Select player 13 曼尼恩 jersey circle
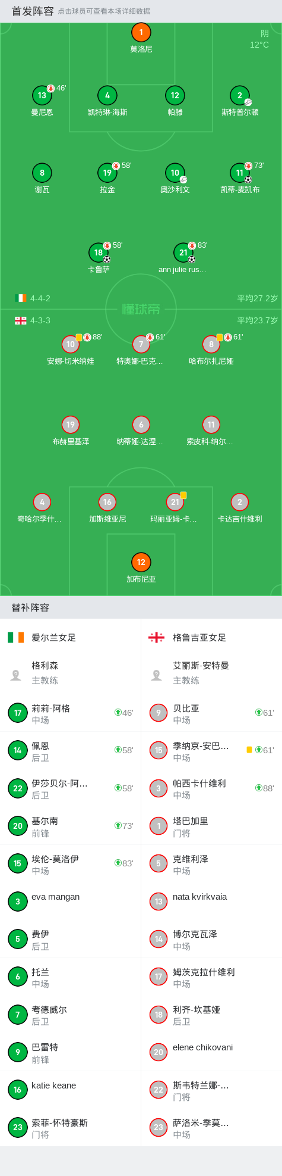This screenshot has height=1176, width=282. [42, 95]
